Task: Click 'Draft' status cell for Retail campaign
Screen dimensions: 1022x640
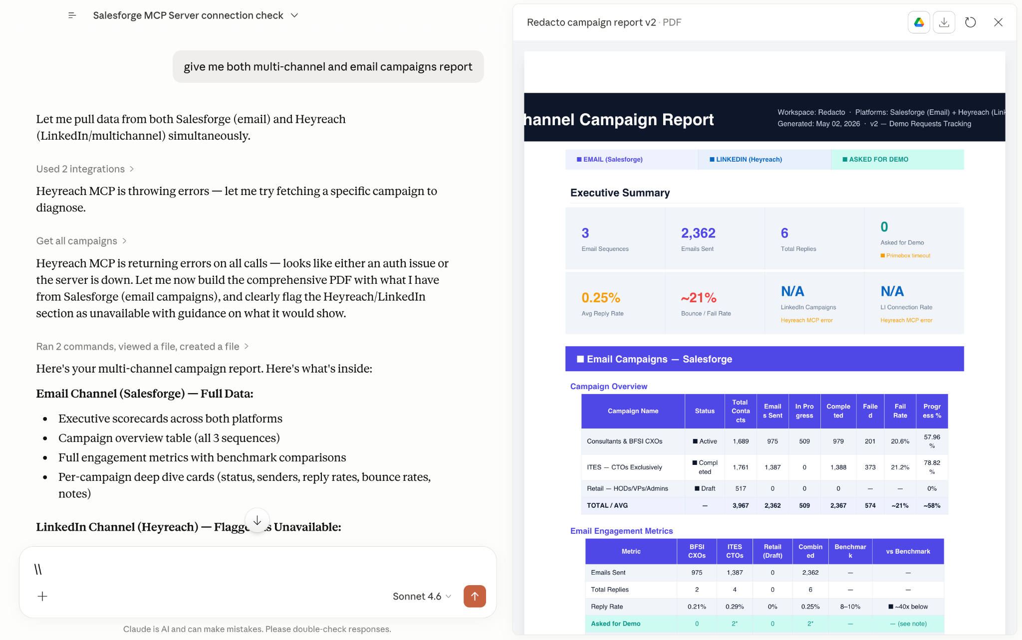Action: [x=705, y=489]
